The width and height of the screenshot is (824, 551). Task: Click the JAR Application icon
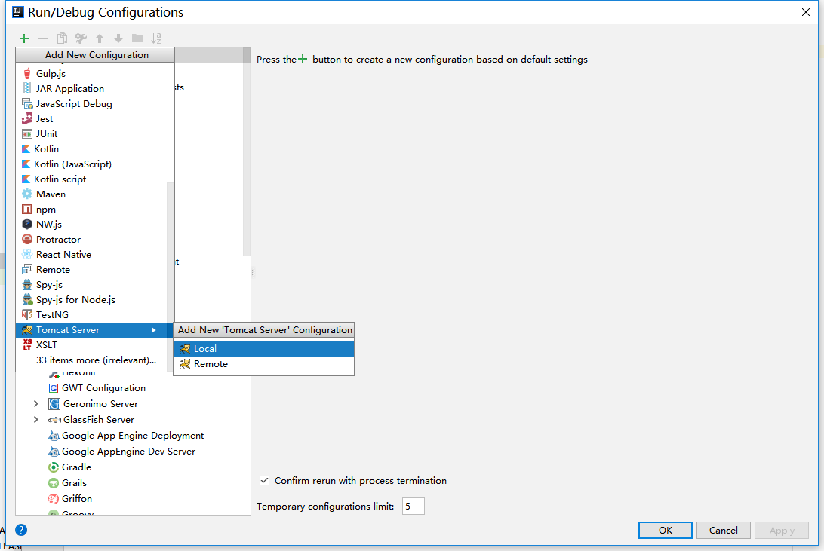[x=27, y=88]
